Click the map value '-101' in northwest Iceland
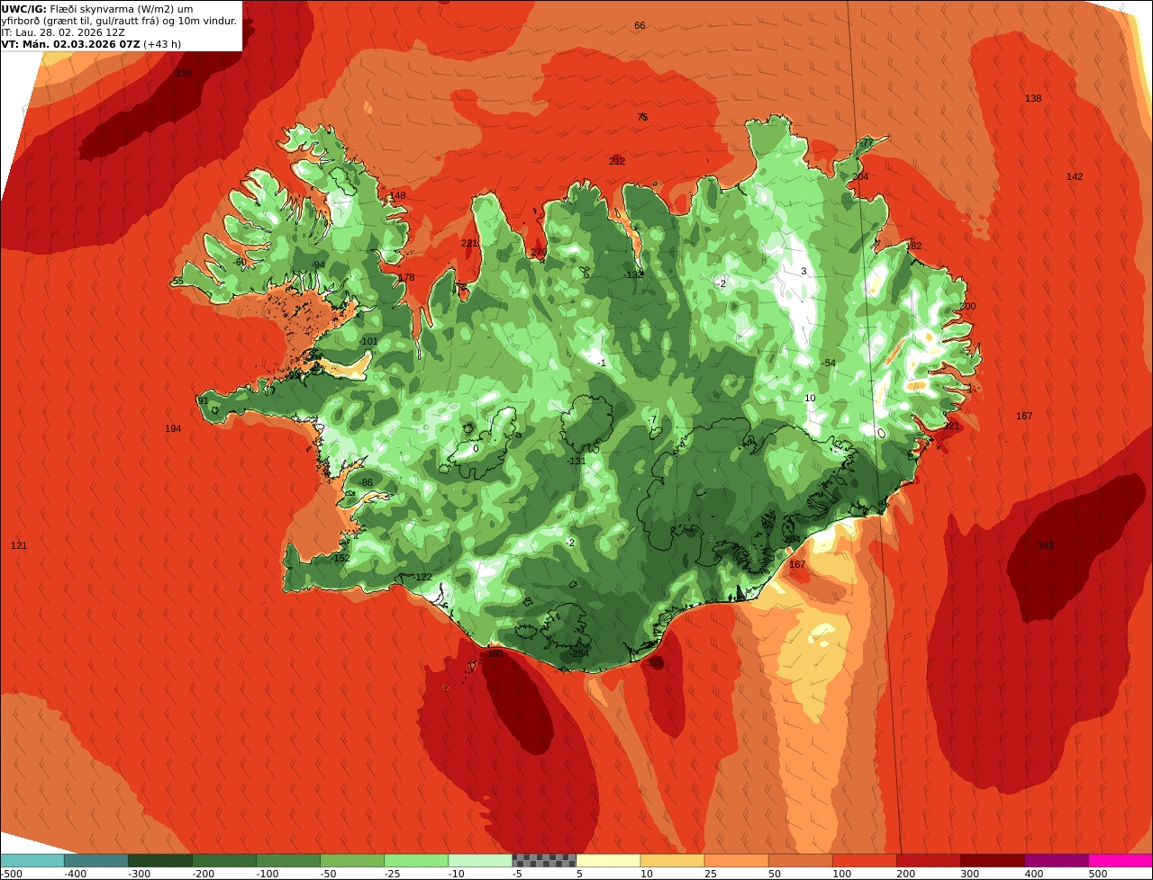Viewport: 1153px width, 880px height. pos(368,341)
